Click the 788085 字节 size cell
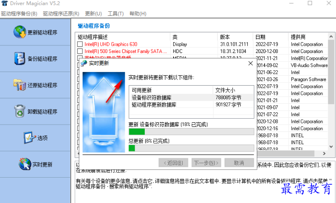336x203 pixels. 228,97
